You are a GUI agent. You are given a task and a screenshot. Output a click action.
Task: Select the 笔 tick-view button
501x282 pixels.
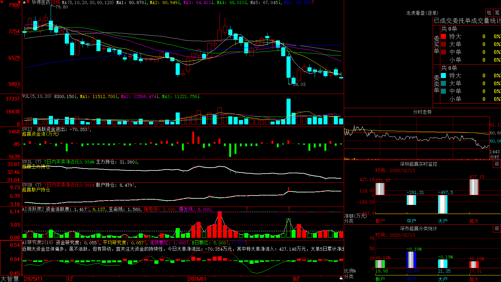coord(497,13)
